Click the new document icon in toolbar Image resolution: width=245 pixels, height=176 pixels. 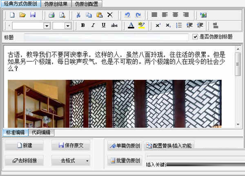point(12,15)
